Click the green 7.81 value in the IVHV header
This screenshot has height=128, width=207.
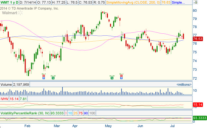(x=23, y=99)
